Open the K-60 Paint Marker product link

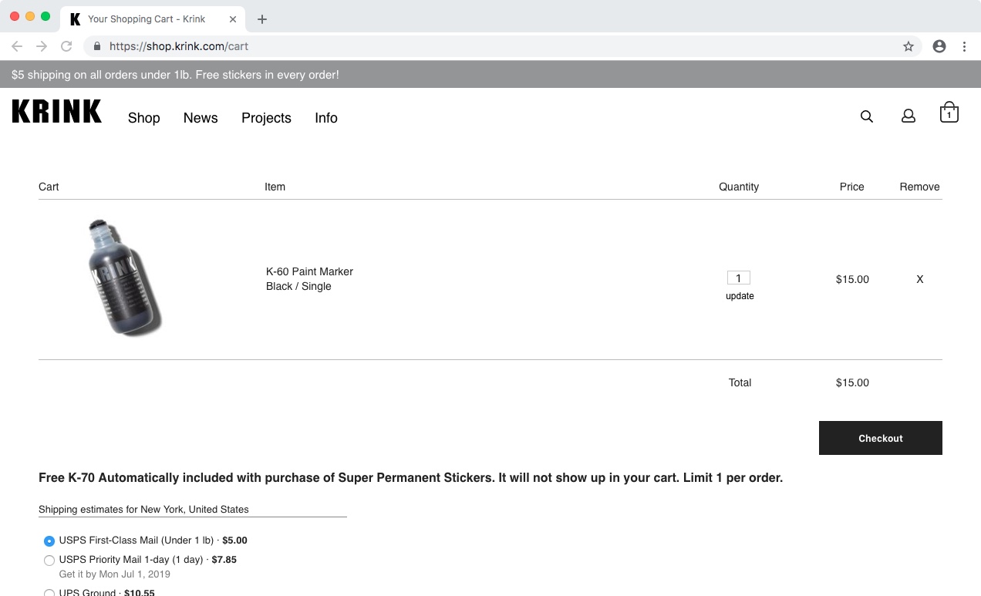click(309, 271)
